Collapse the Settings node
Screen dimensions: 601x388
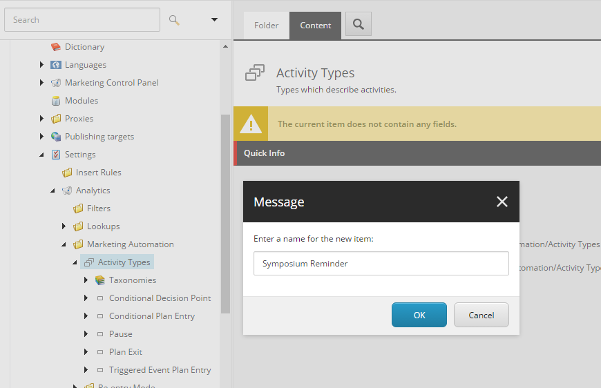[x=41, y=155]
